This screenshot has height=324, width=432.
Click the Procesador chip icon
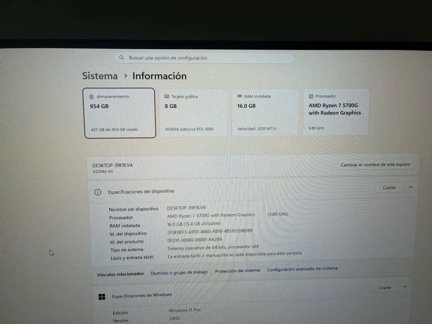[x=311, y=96]
